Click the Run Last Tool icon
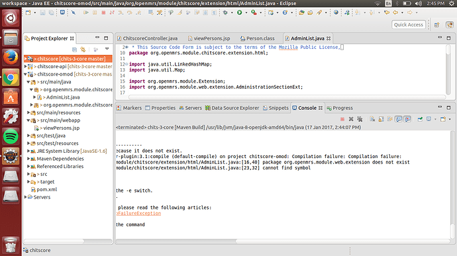457x256 pixels. tap(254, 13)
